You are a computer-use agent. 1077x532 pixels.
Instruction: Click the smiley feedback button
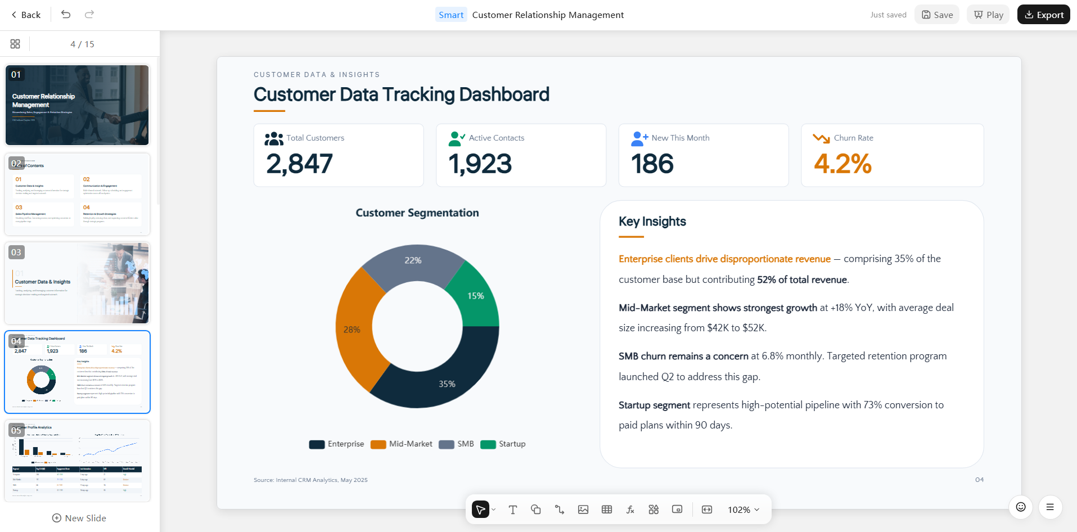(1021, 507)
